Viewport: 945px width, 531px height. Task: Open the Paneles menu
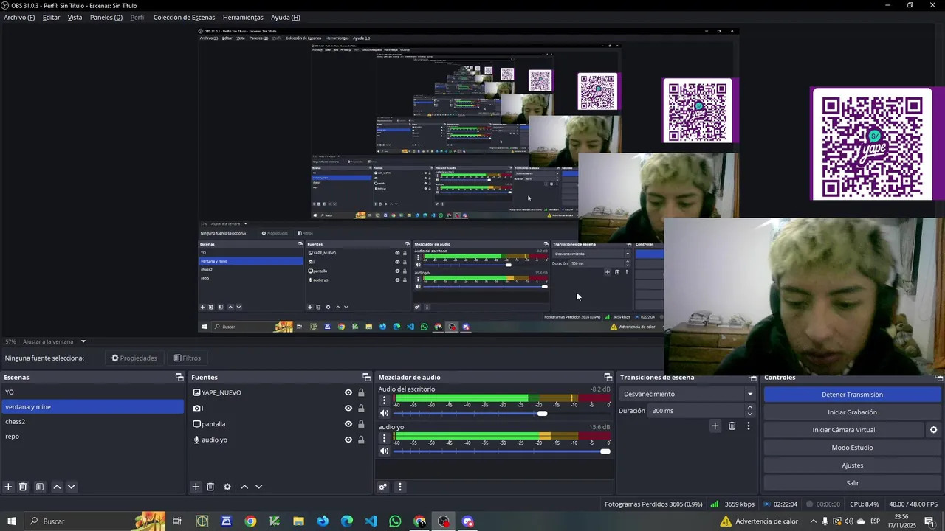(x=106, y=17)
